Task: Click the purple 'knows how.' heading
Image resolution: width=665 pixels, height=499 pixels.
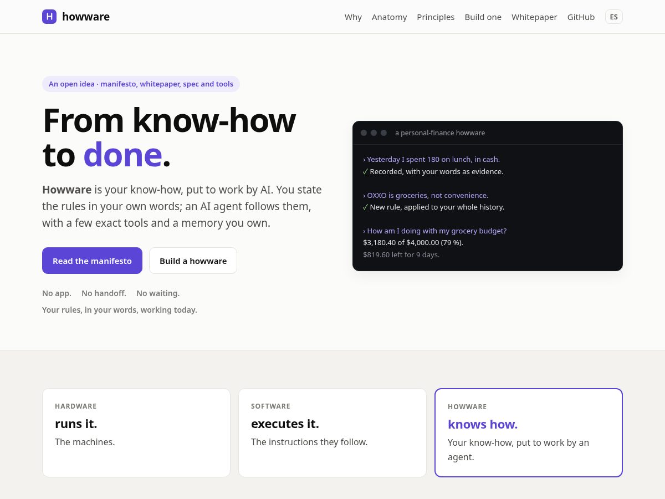Action: pyautogui.click(x=483, y=424)
